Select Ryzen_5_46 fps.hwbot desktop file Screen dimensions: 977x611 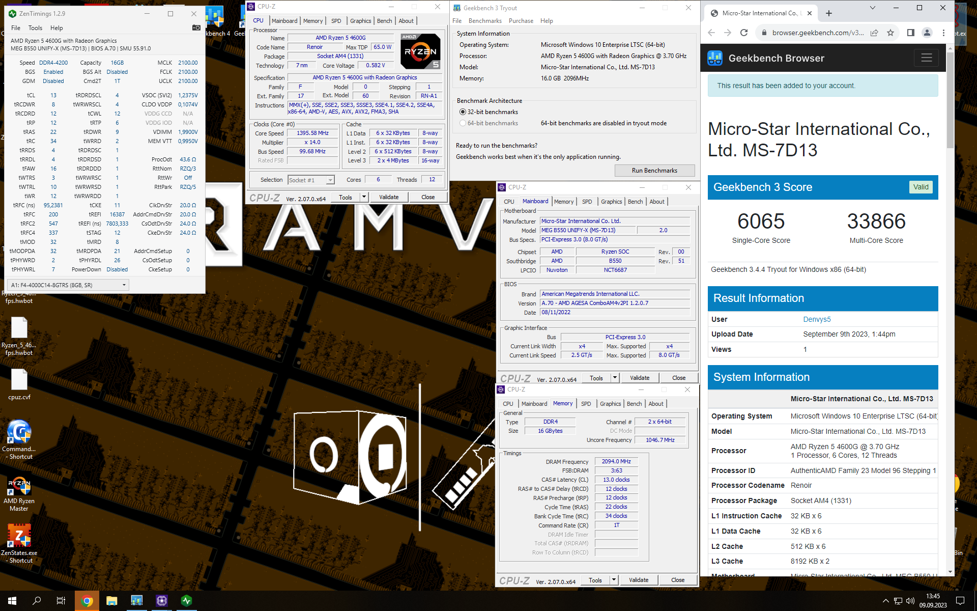pos(19,336)
